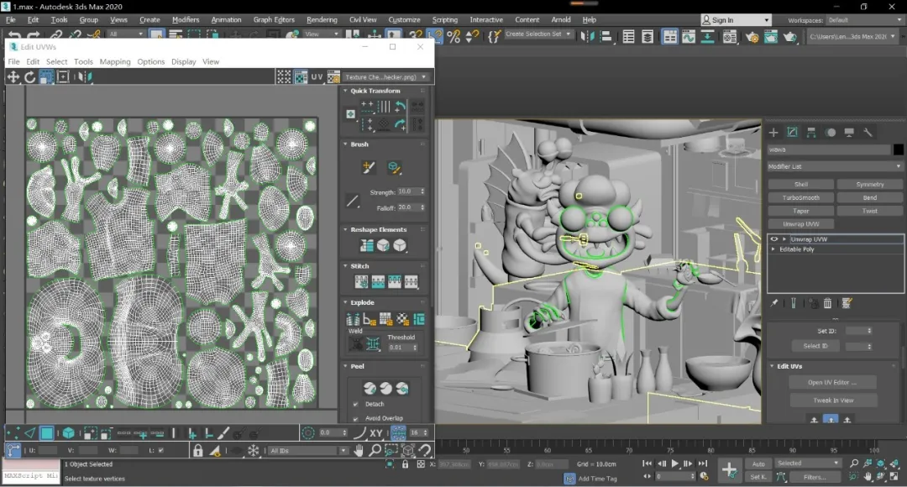Play the animation in timeline controls
The height and width of the screenshot is (487, 907).
point(674,463)
